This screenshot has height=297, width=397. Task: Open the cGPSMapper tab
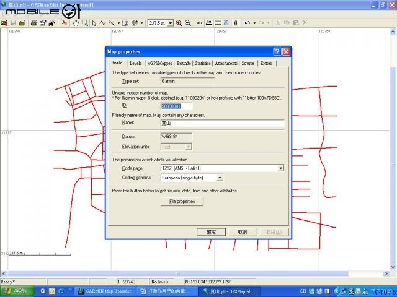click(160, 63)
